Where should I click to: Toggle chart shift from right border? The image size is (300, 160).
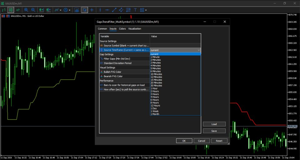(x=49, y=10)
